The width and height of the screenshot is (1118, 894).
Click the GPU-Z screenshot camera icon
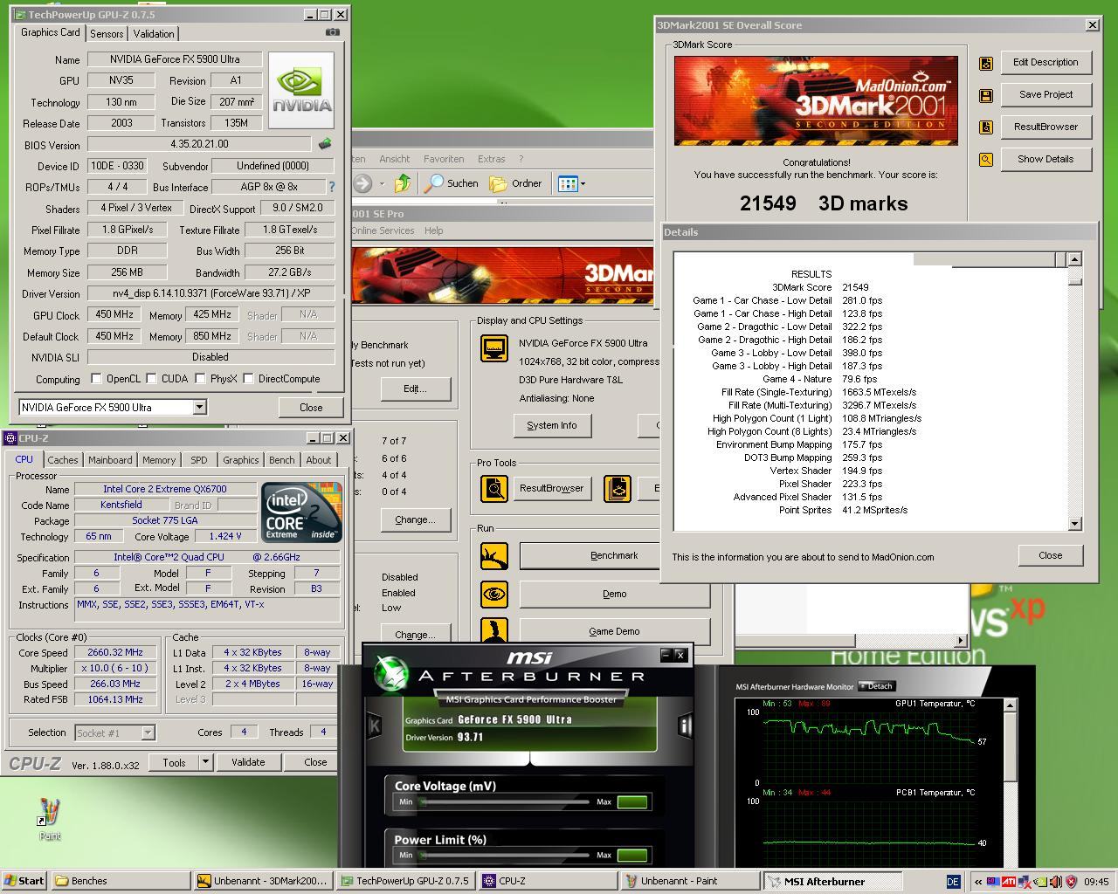[x=332, y=32]
